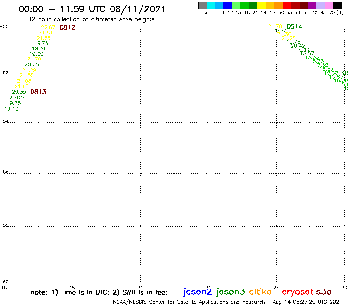This screenshot has height=306, width=348.
Task: Click the lavender legend color swatch
Action: 320,6
